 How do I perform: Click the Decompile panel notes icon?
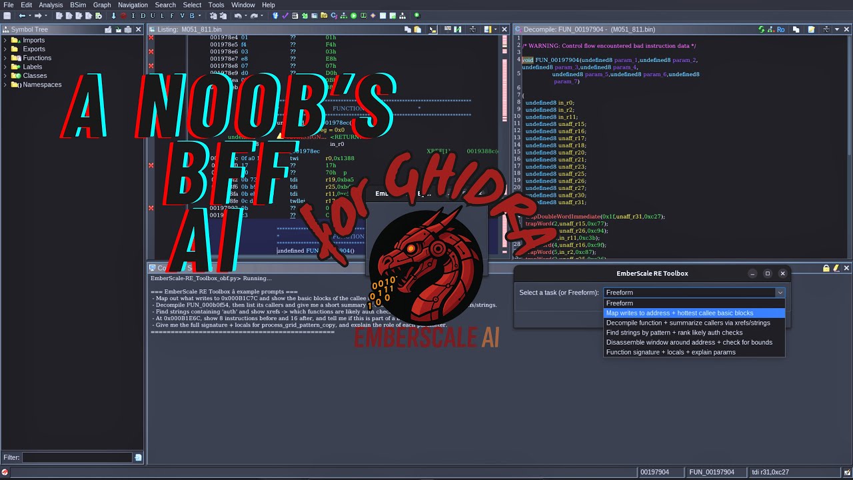(x=812, y=29)
